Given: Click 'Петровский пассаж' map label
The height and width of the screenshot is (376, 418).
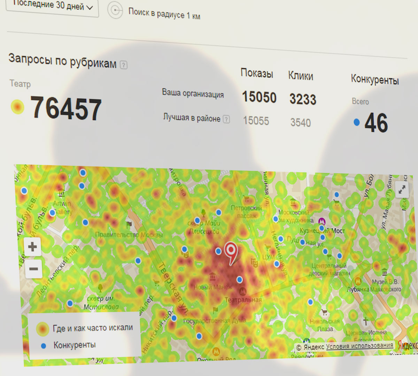Looking at the screenshot, I should click(246, 212).
